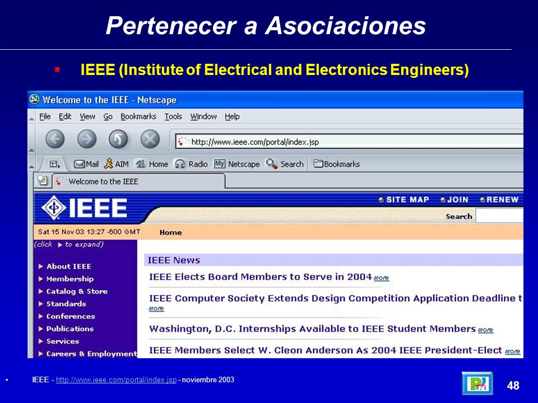Open the Bookmarks folder on toolbar
538x403 pixels.
coord(337,164)
